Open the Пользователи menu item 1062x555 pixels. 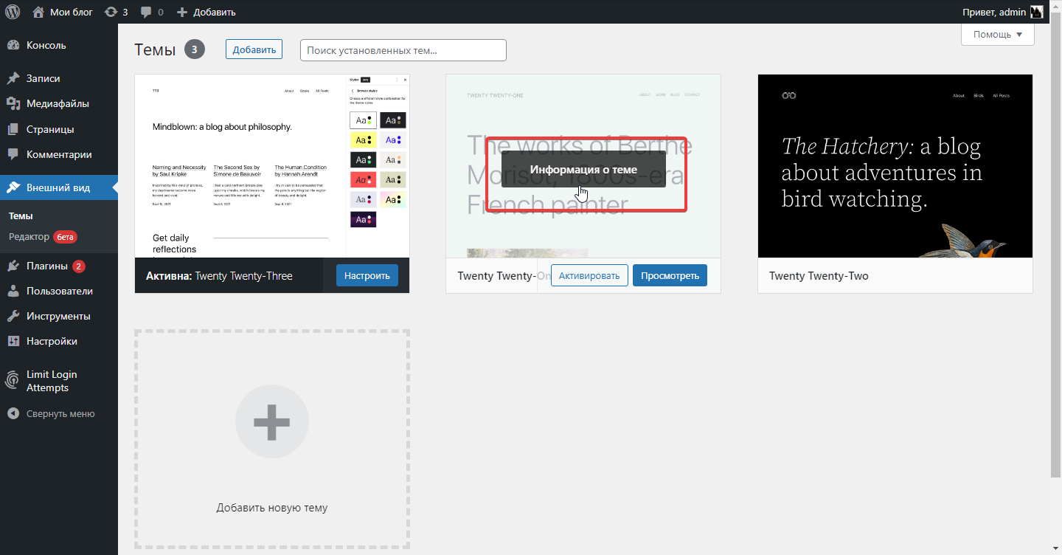click(59, 291)
